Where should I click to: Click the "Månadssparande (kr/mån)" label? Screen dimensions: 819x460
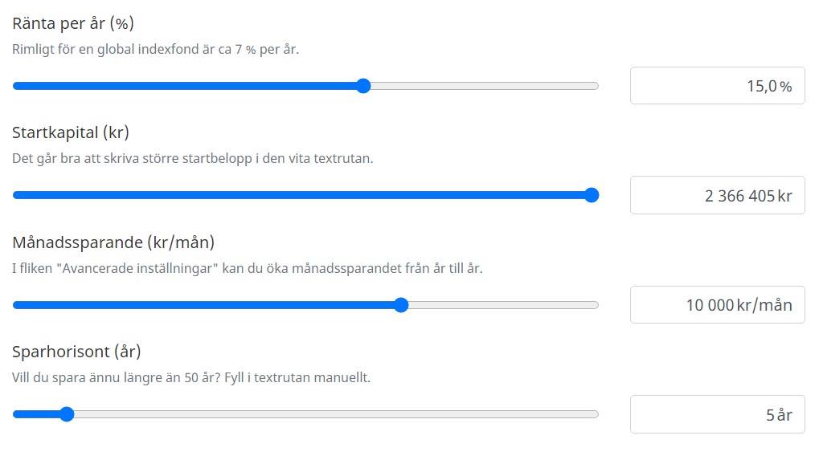coord(113,242)
